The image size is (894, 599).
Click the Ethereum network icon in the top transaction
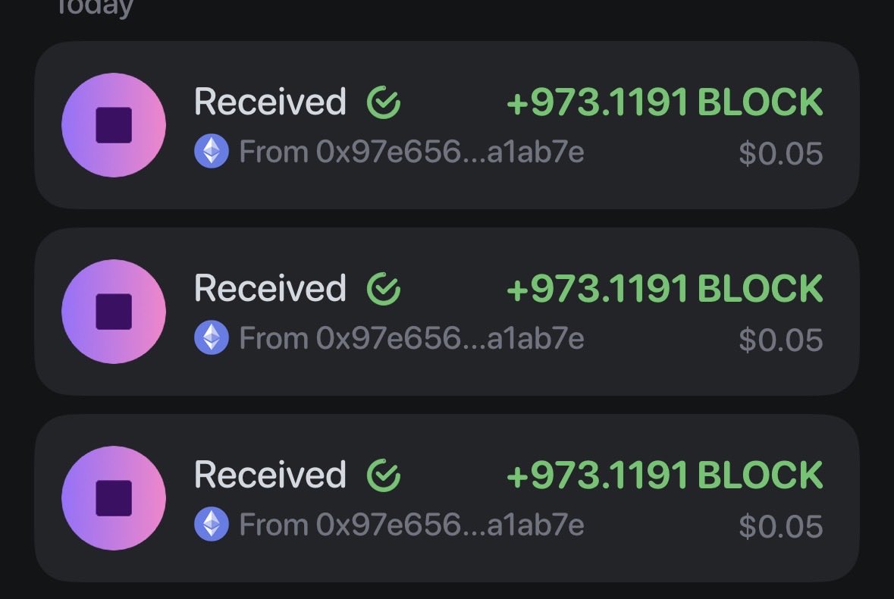tap(212, 152)
